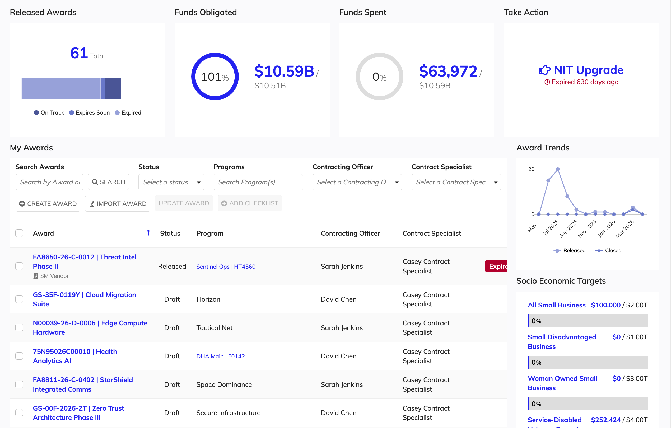The height and width of the screenshot is (428, 671).
Task: Tick the select-all checkbox in the table header
Action: pos(19,233)
